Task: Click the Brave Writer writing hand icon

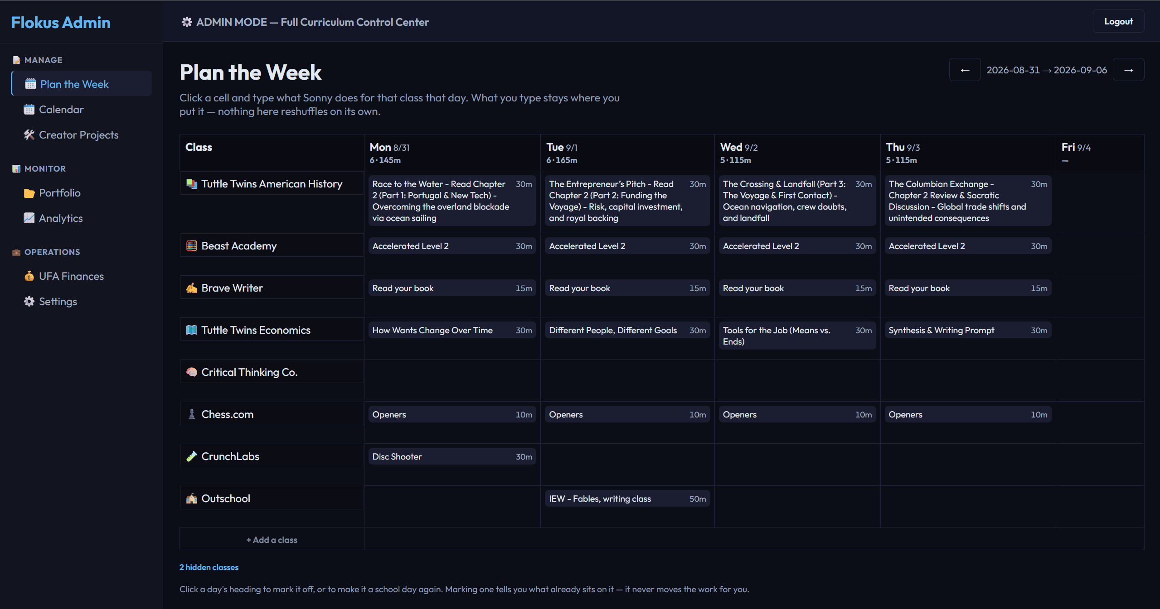Action: 192,288
